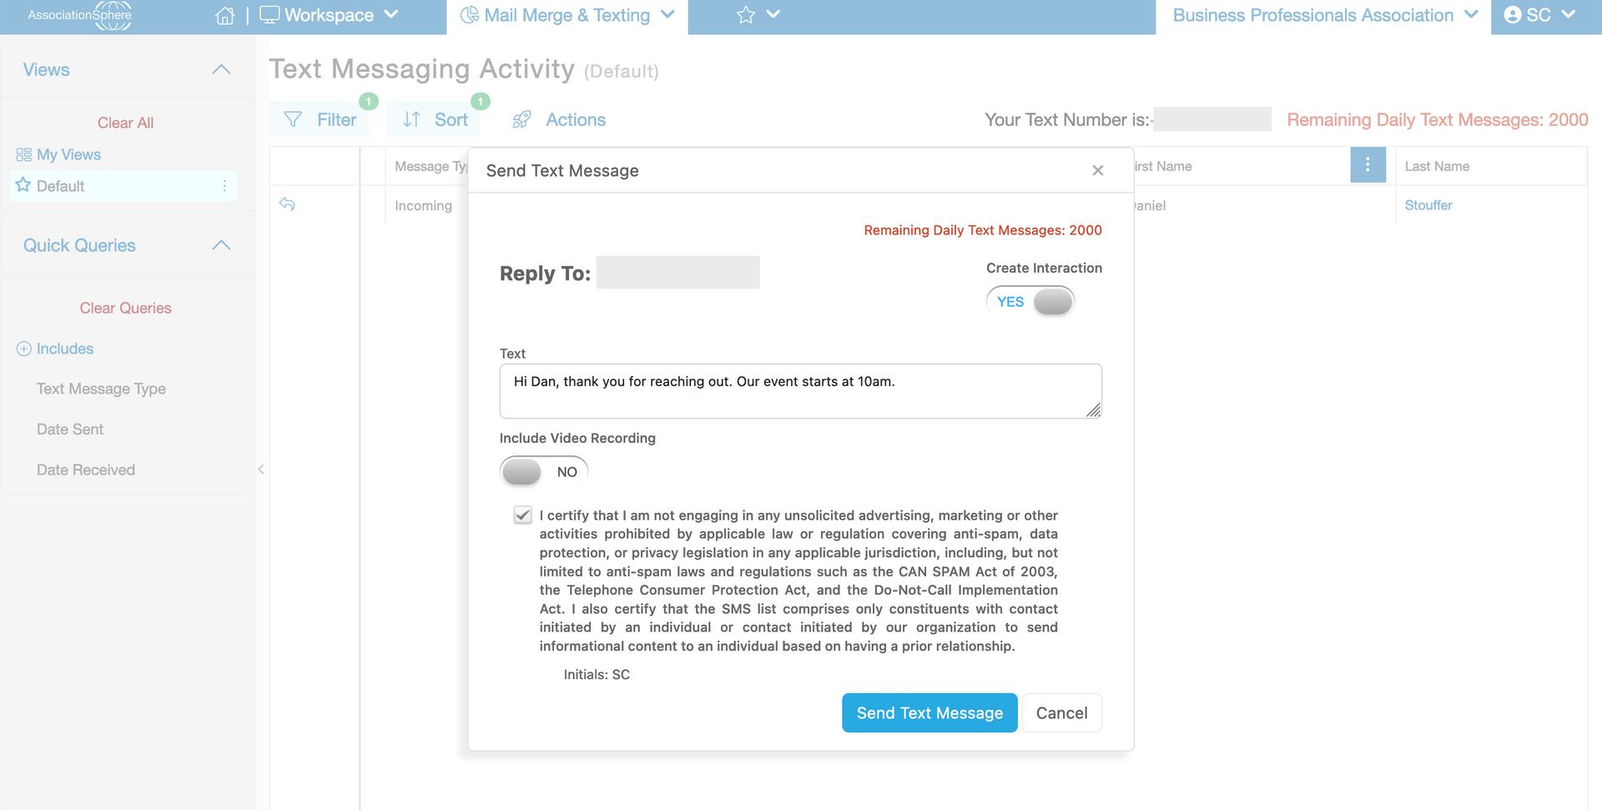The width and height of the screenshot is (1602, 810).
Task: Click into the Text message field
Action: (x=800, y=390)
